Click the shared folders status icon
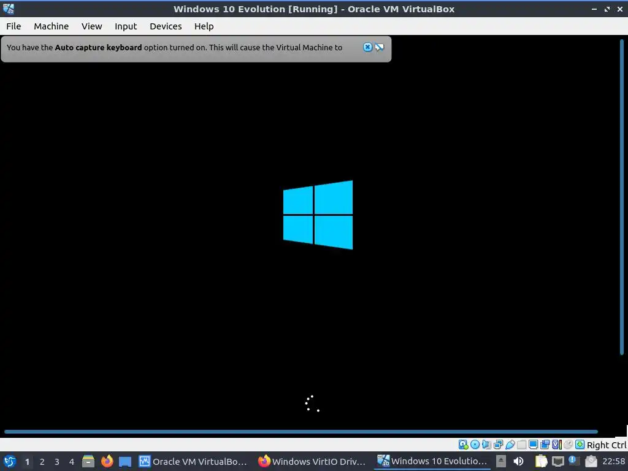The height and width of the screenshot is (471, 628). coord(521,445)
